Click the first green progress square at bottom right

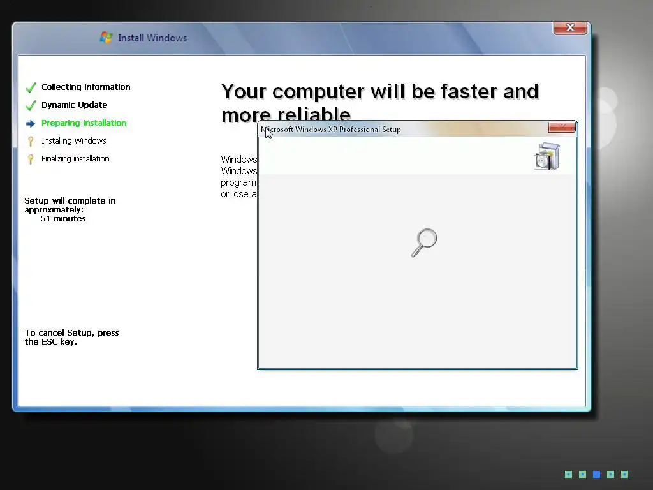point(568,474)
